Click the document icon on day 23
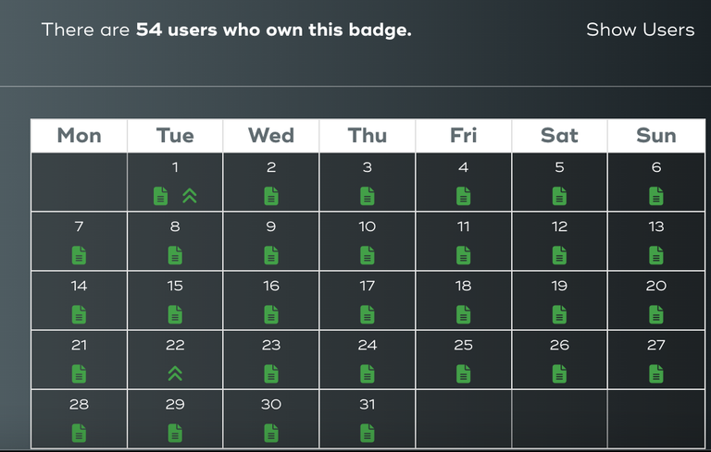 click(271, 374)
